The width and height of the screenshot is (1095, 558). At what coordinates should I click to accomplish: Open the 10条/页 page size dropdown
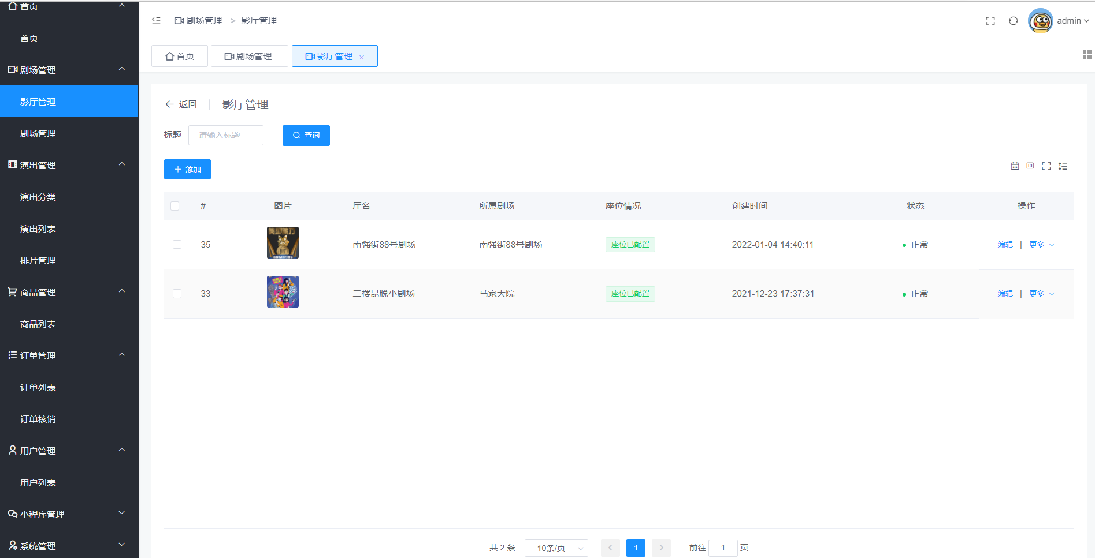pyautogui.click(x=556, y=548)
